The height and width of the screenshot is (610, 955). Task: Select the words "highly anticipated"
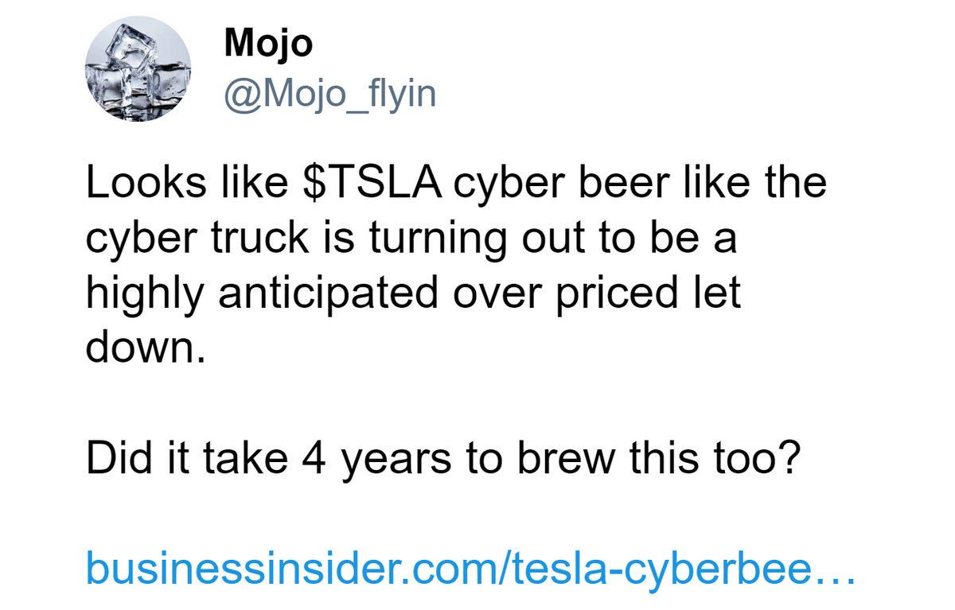pos(263,295)
